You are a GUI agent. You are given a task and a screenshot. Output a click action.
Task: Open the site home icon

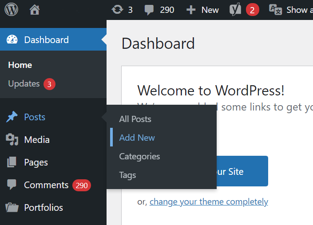[35, 10]
